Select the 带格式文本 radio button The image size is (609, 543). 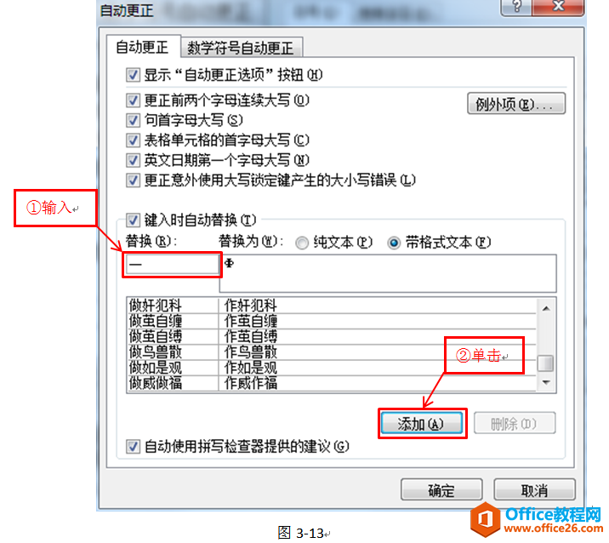394,243
